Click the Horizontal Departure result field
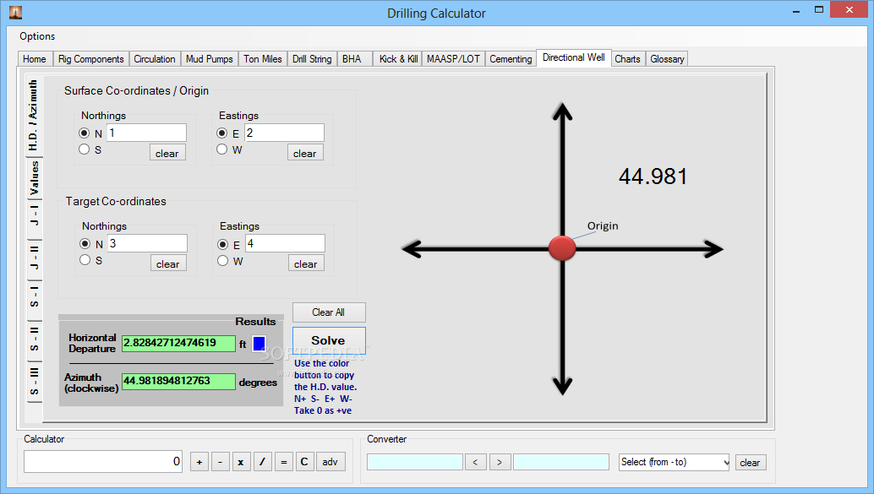Image resolution: width=874 pixels, height=494 pixels. coord(178,343)
